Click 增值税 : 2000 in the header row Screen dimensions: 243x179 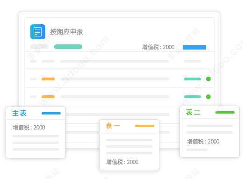pos(158,47)
